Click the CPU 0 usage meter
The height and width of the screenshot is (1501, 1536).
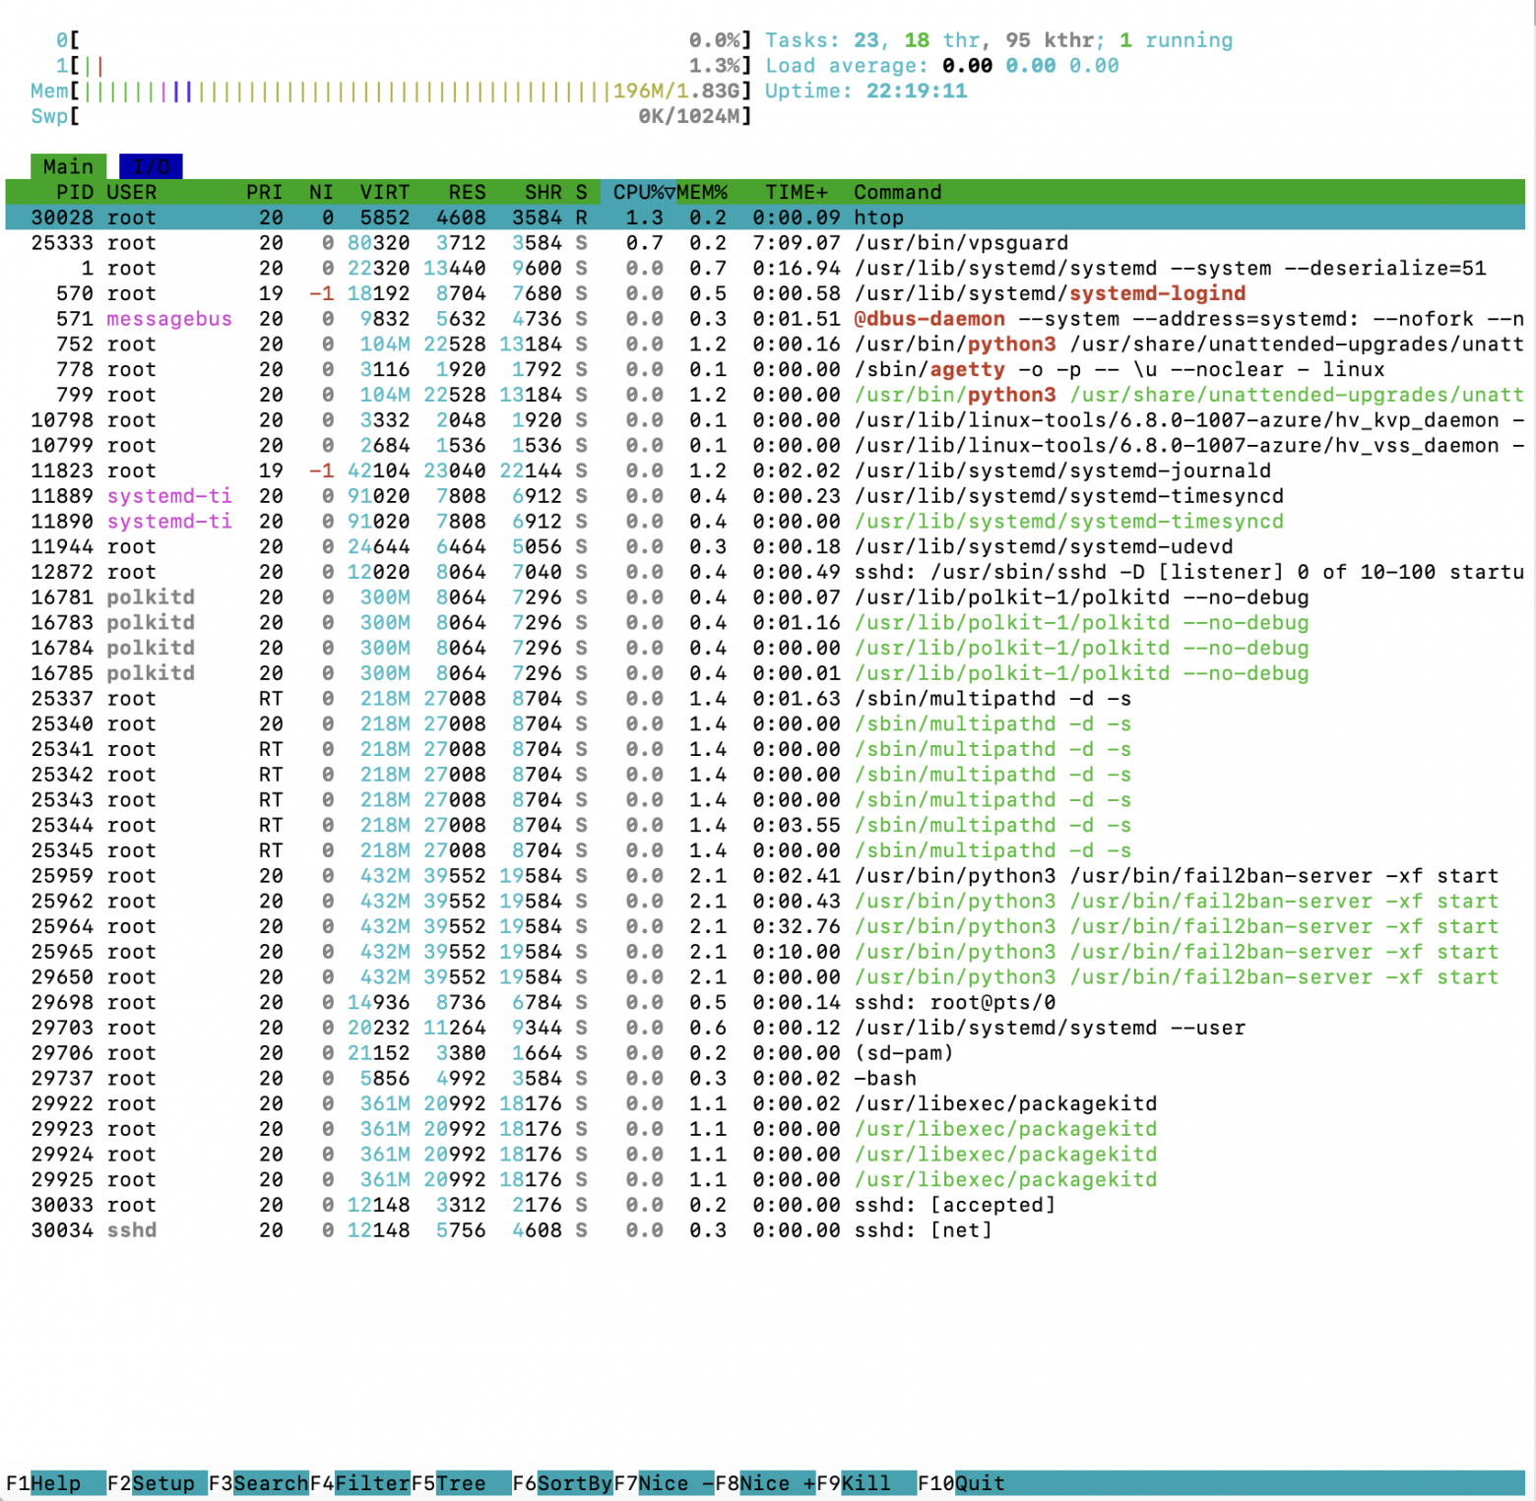coord(404,40)
